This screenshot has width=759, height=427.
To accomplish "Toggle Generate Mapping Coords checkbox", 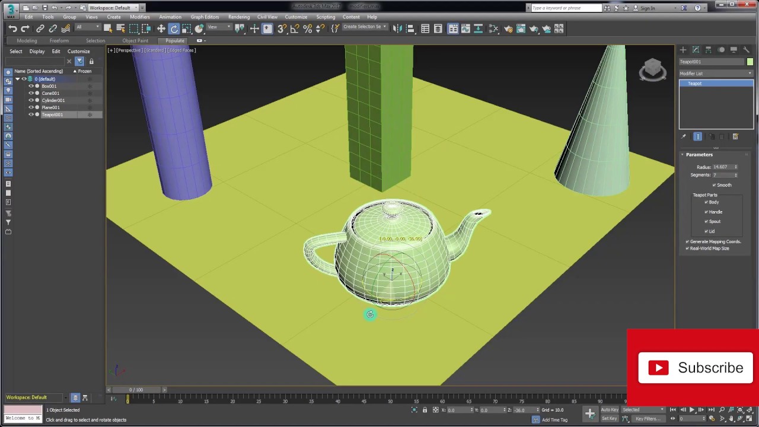I will (687, 241).
